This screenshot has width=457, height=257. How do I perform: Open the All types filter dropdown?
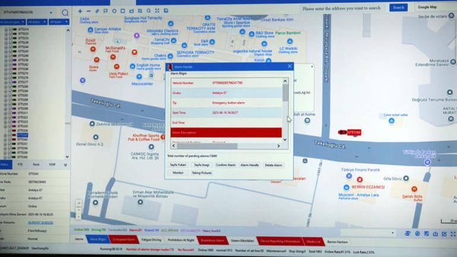pyautogui.click(x=59, y=22)
